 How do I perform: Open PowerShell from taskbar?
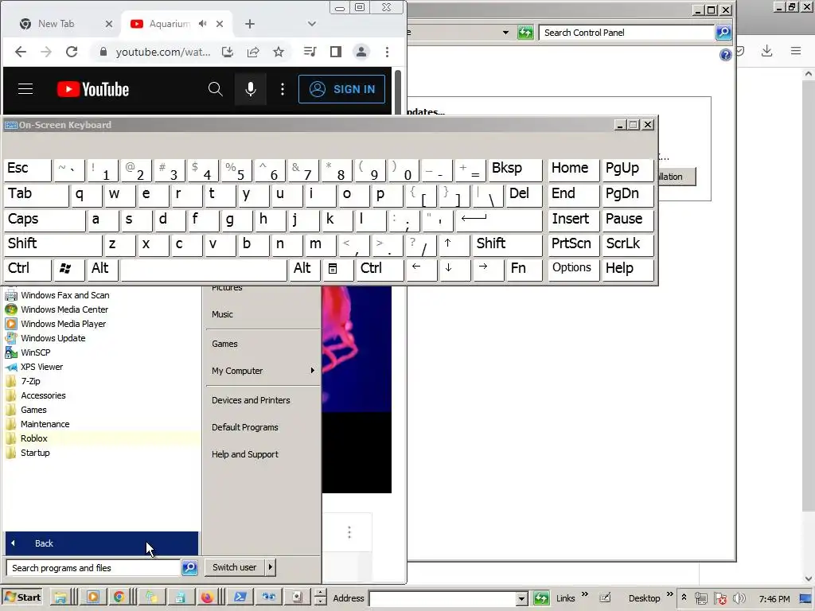[x=240, y=597]
